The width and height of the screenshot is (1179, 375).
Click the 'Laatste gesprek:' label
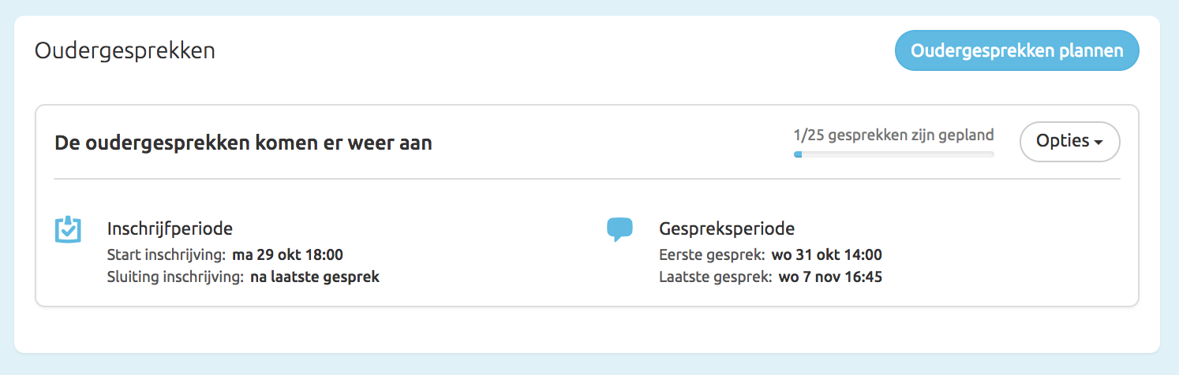(x=715, y=277)
